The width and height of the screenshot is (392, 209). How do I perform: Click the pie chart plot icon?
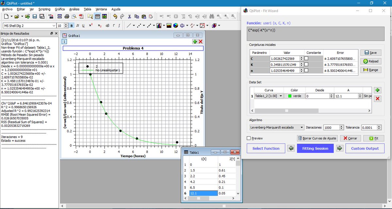(175, 25)
